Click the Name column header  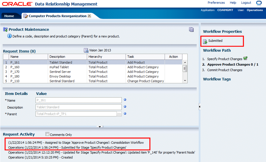28,57
